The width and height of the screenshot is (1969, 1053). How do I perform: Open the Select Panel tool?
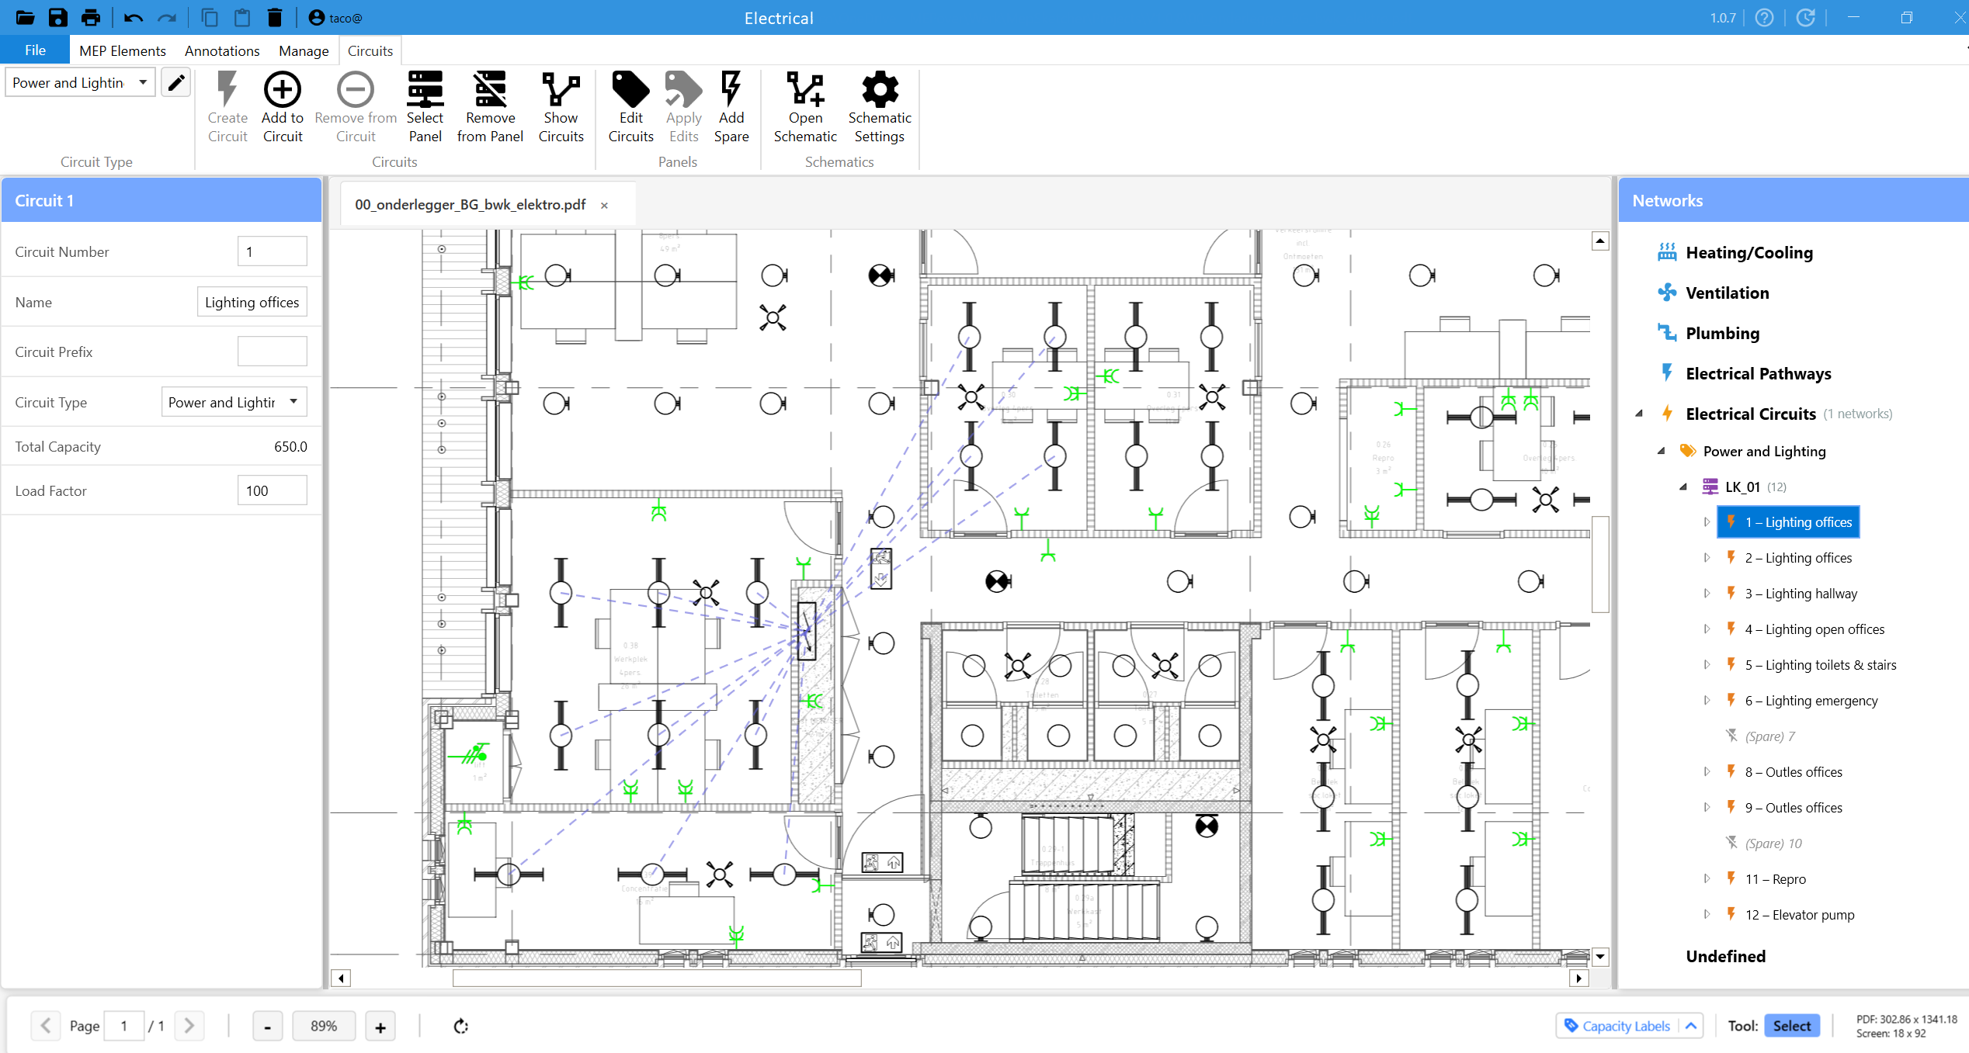[425, 91]
